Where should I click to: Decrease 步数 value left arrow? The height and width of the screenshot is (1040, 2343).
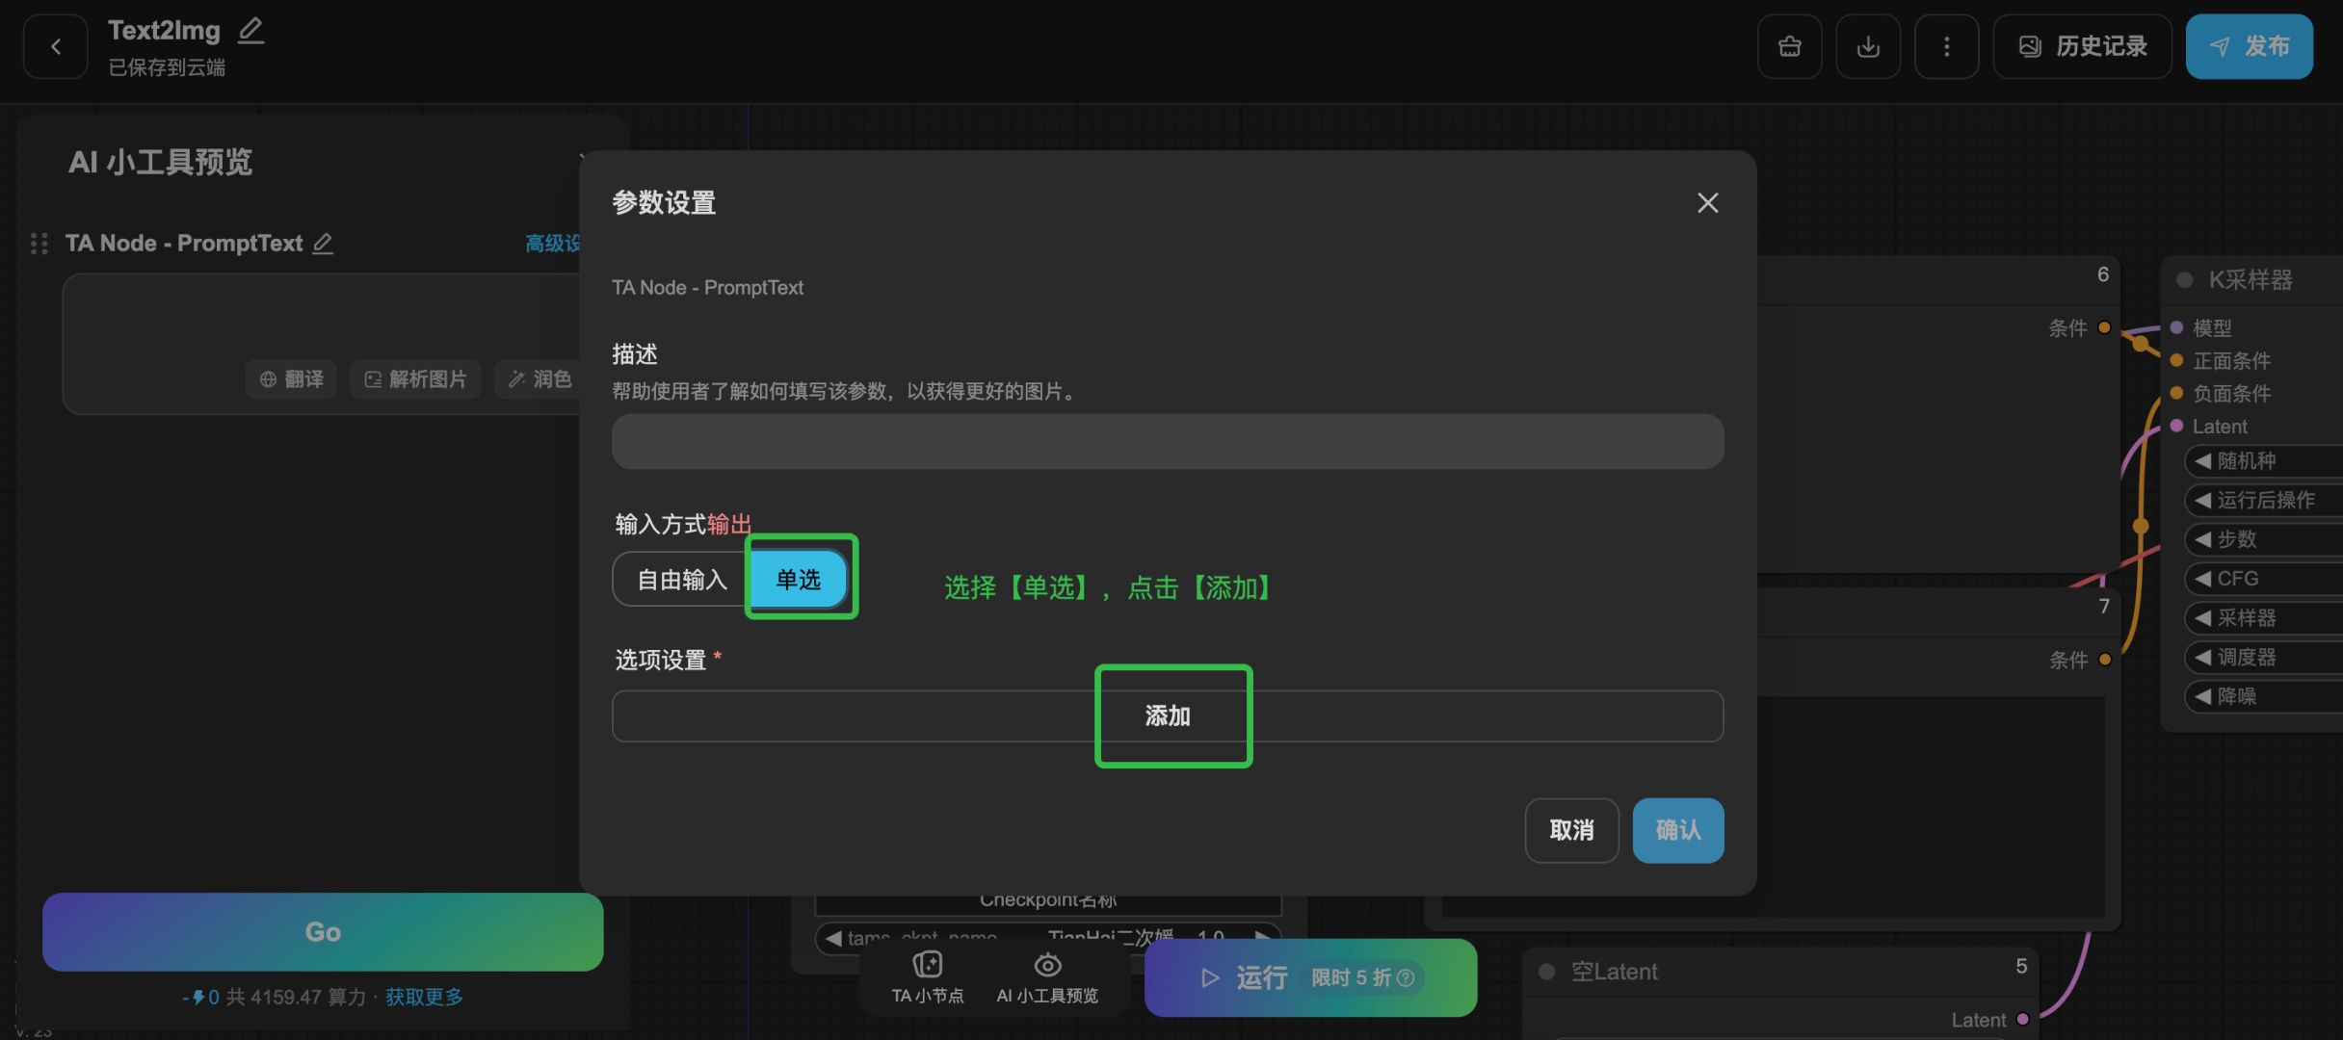click(2202, 539)
